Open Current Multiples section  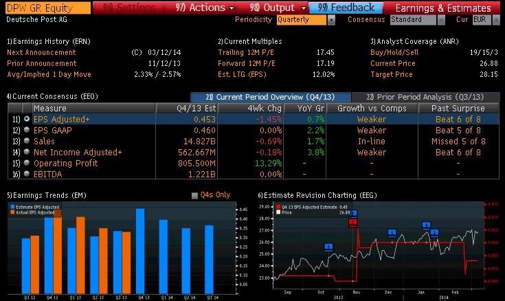click(250, 41)
